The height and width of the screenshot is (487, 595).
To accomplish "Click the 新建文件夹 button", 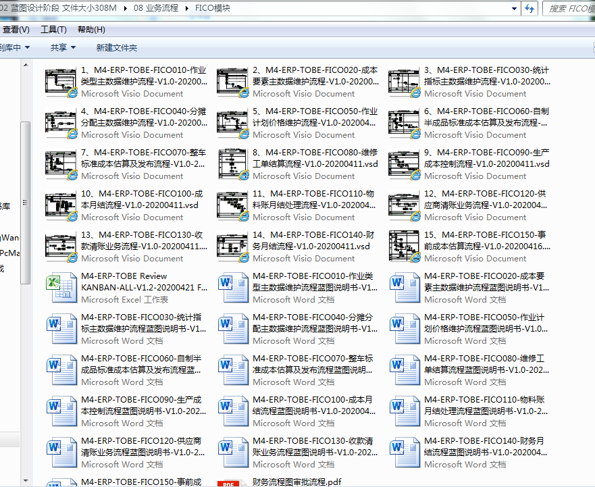I will point(116,47).
